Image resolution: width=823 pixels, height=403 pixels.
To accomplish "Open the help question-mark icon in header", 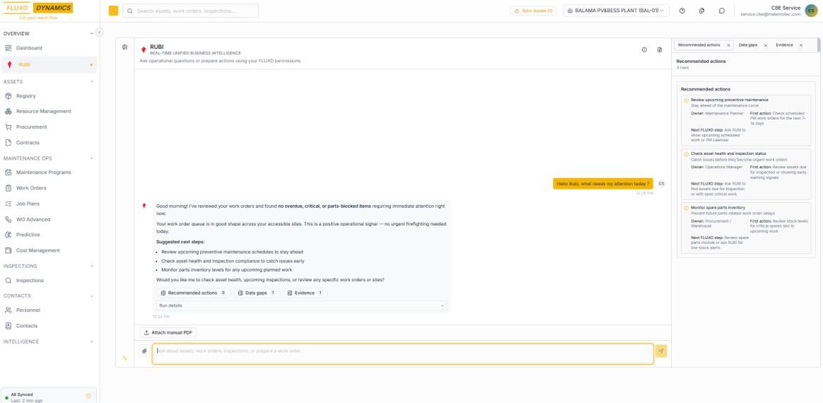I will click(682, 11).
